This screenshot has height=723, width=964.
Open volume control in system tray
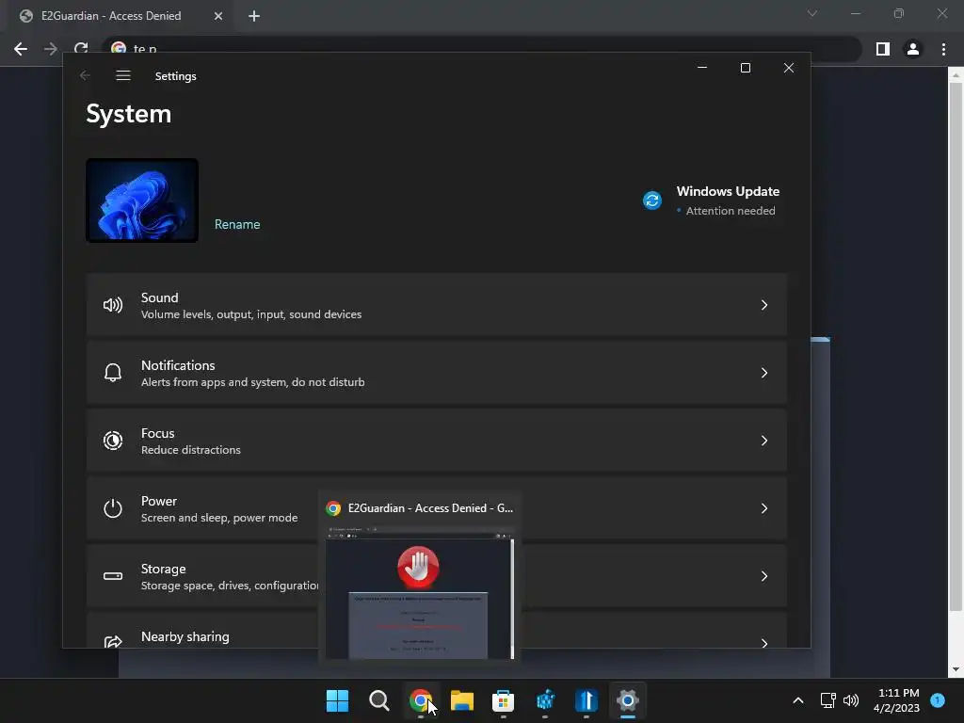tap(851, 700)
